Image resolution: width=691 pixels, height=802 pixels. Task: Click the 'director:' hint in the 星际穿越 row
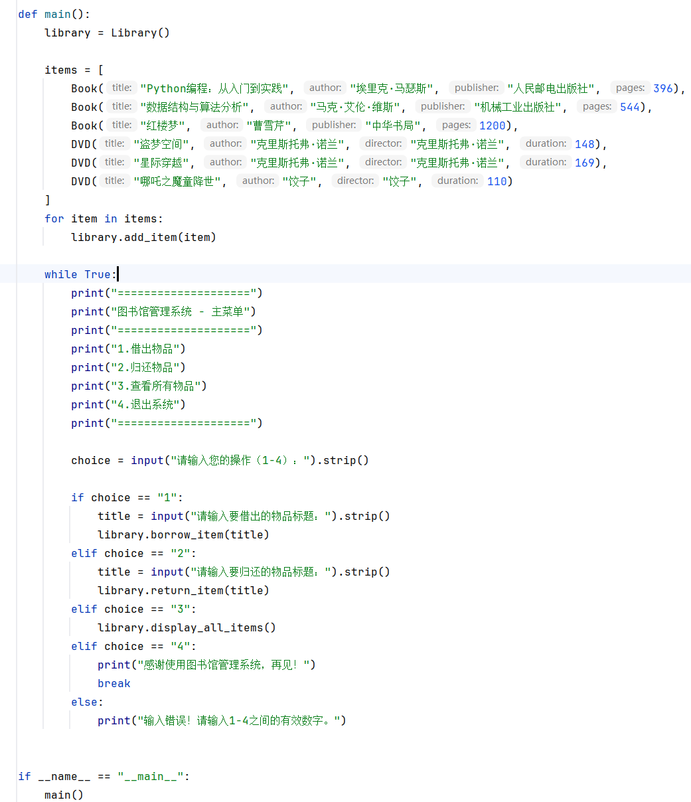[384, 162]
